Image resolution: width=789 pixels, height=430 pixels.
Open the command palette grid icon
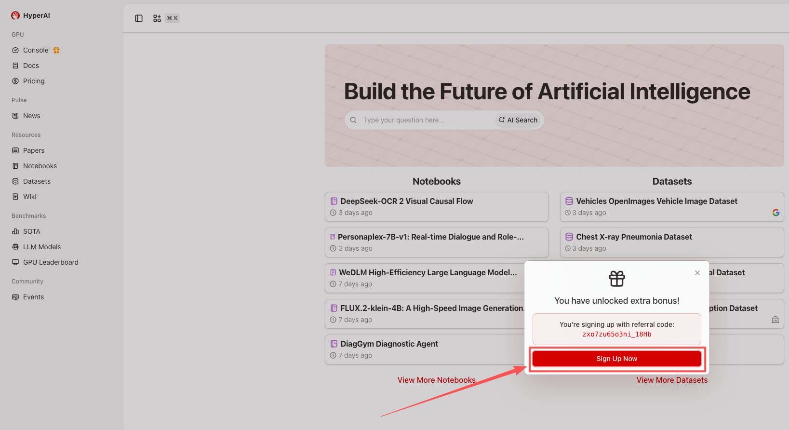click(157, 18)
